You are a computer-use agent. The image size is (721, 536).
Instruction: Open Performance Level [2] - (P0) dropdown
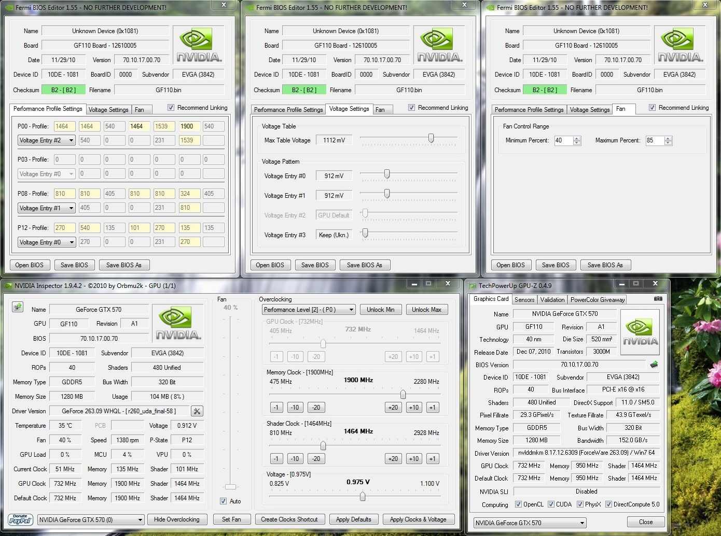tap(309, 310)
